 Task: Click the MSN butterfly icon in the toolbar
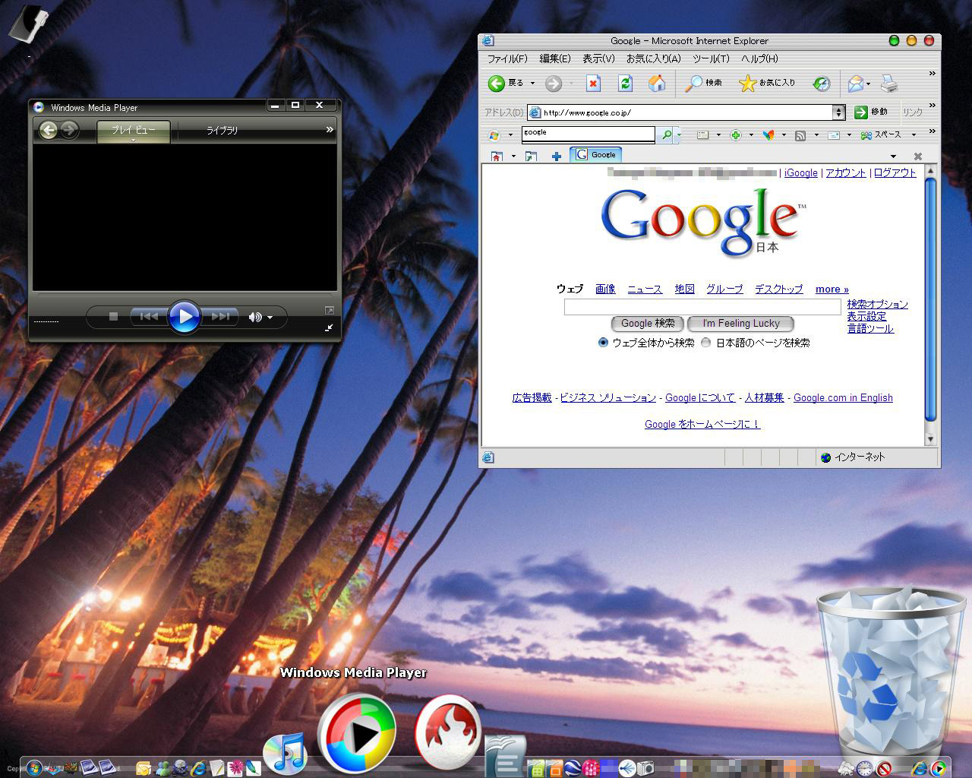click(768, 134)
